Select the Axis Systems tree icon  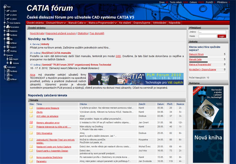click(7, 23)
